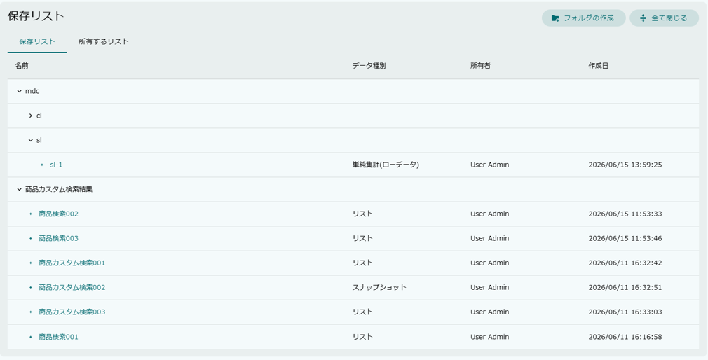708x360 pixels.
Task: Click the bullet icon beside 商品検索002
Action: pos(31,214)
